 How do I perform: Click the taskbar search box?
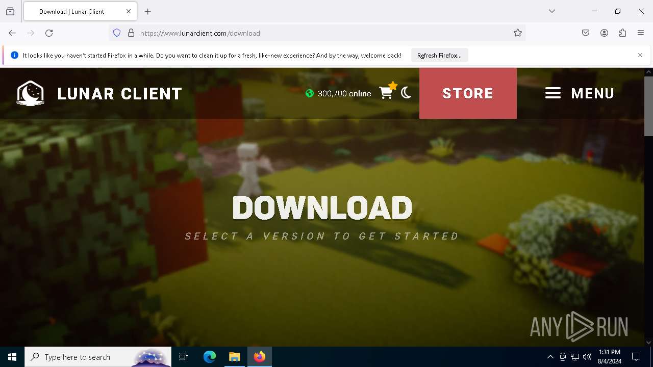coord(98,357)
